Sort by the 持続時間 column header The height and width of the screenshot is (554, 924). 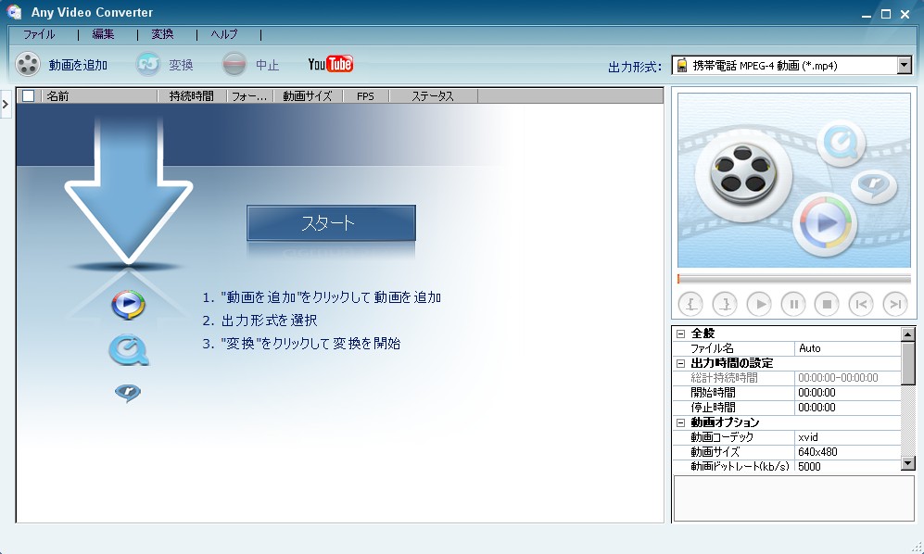pos(192,95)
